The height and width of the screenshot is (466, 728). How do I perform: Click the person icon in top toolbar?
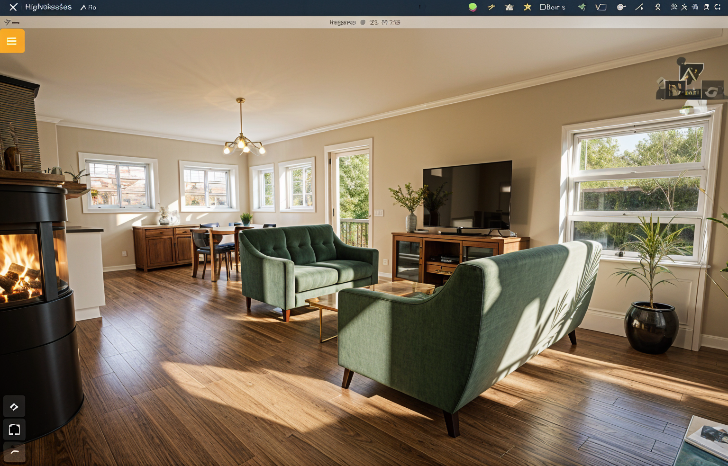tap(657, 7)
